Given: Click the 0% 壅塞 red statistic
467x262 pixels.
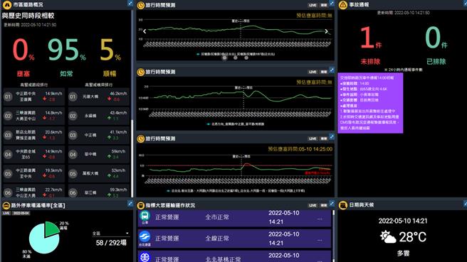Looking at the screenshot, I should [23, 58].
